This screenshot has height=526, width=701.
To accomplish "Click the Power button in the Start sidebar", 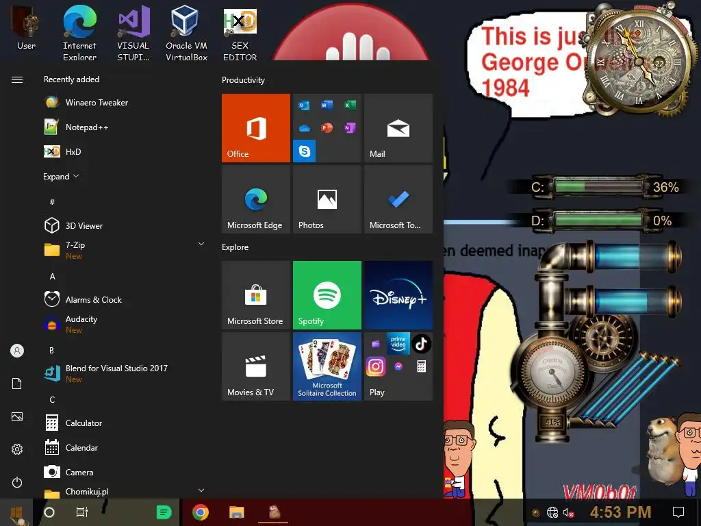I will [17, 482].
